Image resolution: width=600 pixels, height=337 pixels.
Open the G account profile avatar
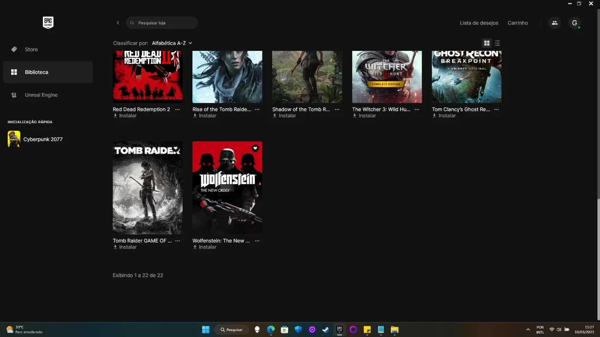575,23
